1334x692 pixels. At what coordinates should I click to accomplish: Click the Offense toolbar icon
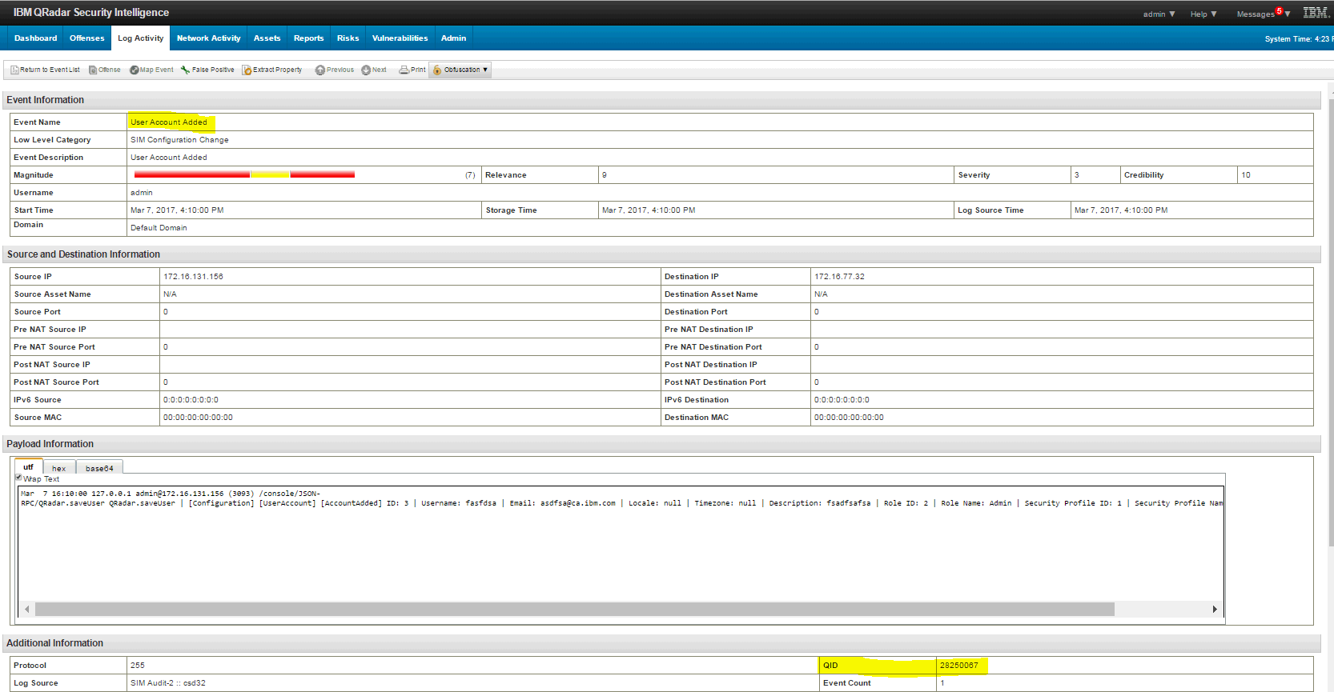click(93, 70)
